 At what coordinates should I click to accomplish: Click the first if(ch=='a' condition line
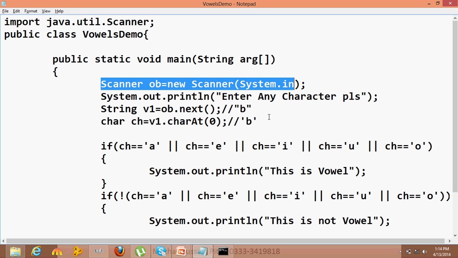[267, 146]
